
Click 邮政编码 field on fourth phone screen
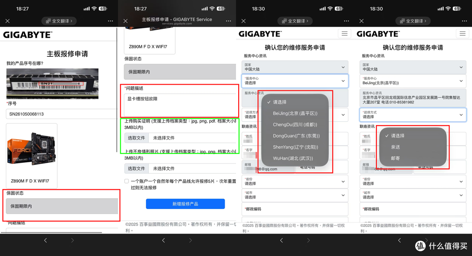tap(413, 209)
